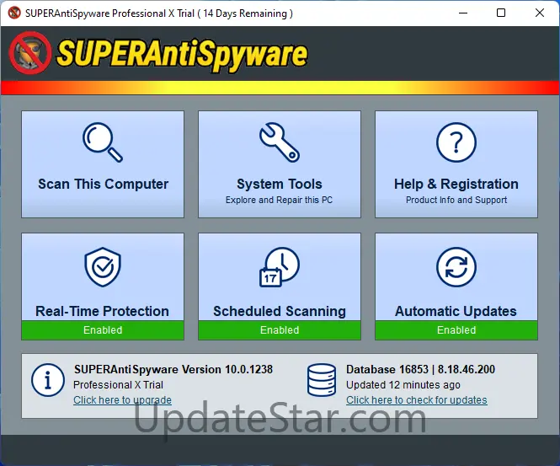Image resolution: width=560 pixels, height=466 pixels.
Task: Click the database cylinder icon
Action: [322, 380]
